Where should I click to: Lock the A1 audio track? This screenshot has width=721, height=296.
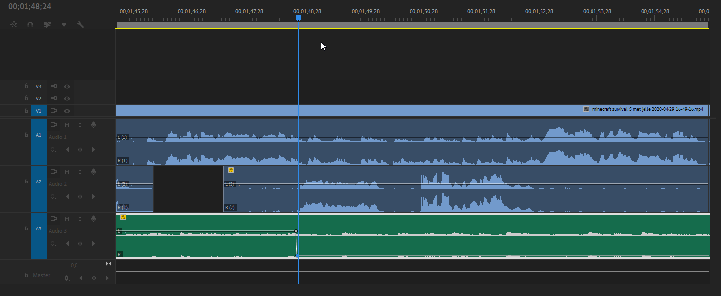click(26, 134)
